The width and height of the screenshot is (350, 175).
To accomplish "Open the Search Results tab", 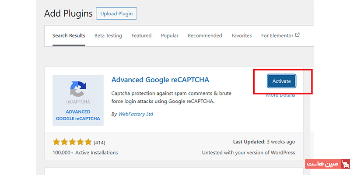I will [69, 36].
